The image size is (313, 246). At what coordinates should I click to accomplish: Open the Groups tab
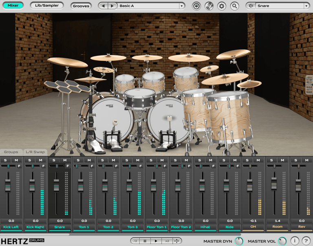coord(11,152)
